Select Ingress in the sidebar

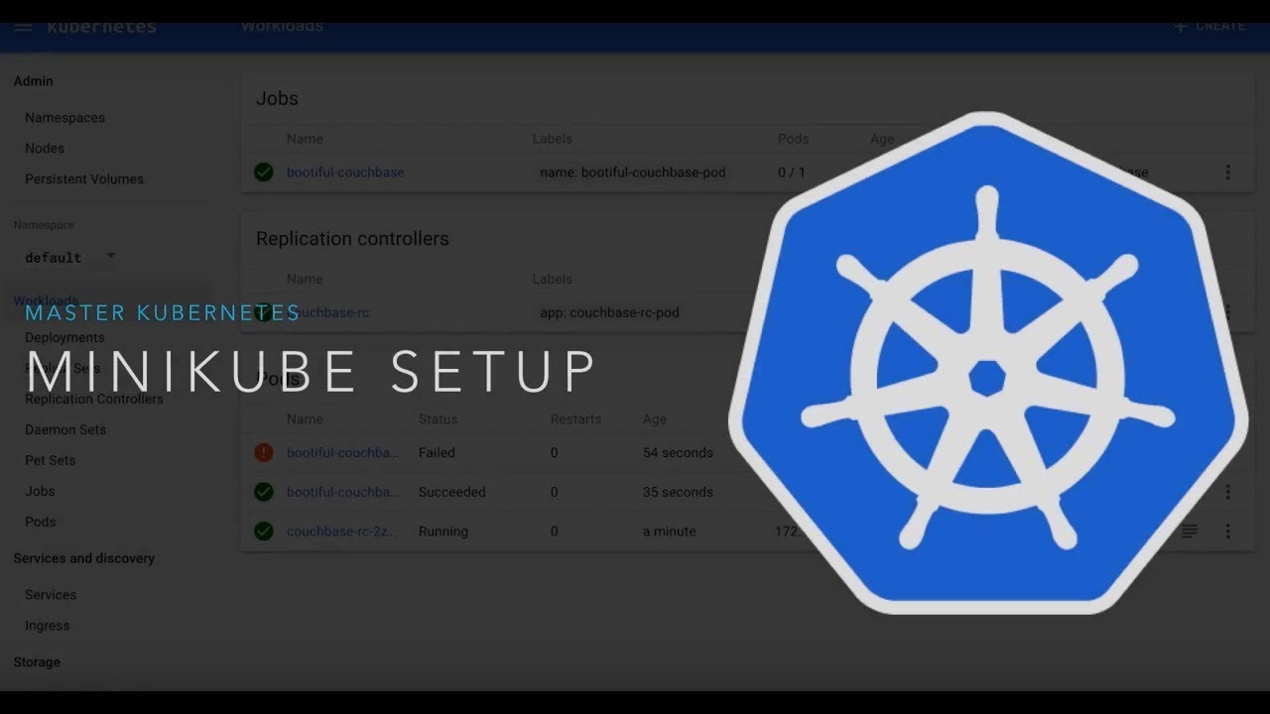point(48,626)
